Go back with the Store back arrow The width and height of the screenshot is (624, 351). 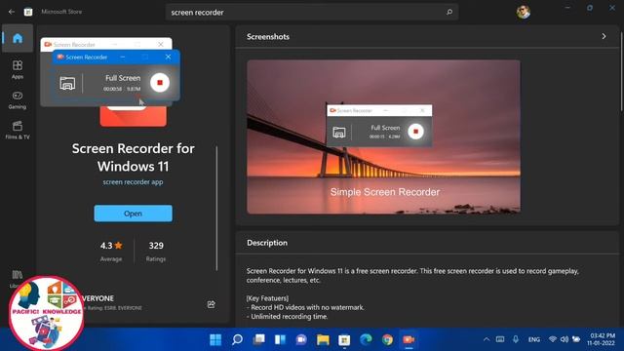coord(12,12)
